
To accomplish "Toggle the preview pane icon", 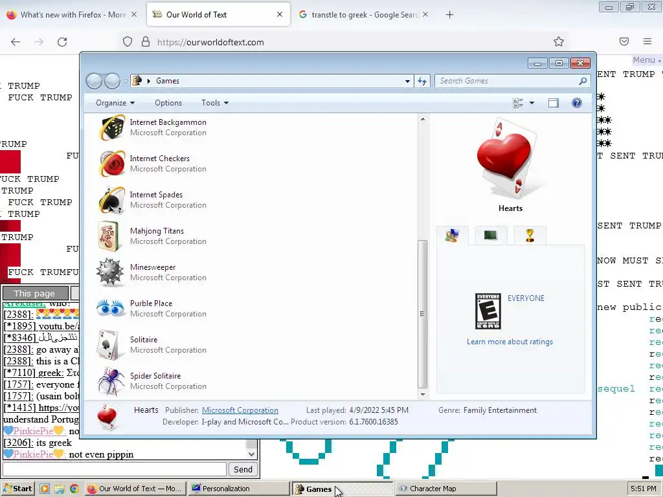I will pos(554,103).
